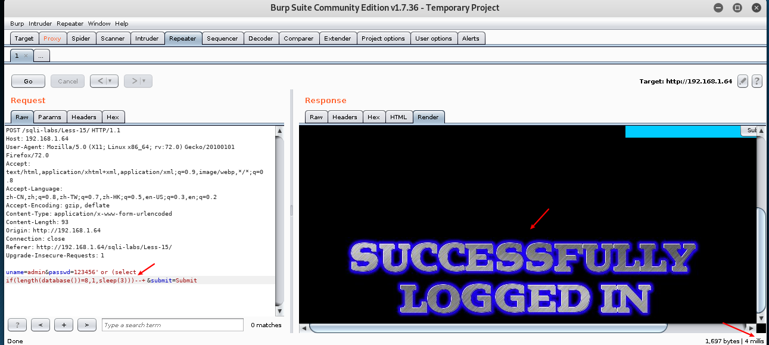Click response horizontal scroll-left arrow
Viewport: 769px width, 345px height.
tap(303, 328)
